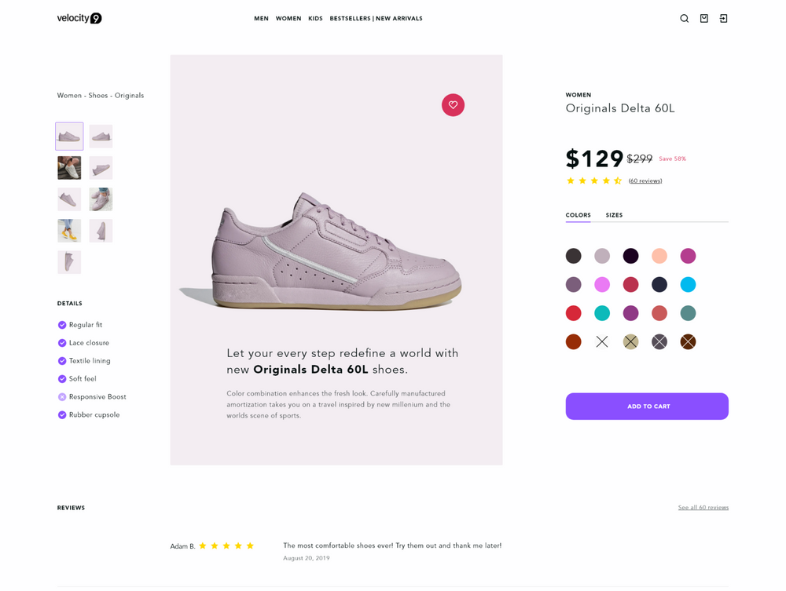Image resolution: width=786 pixels, height=591 pixels.
Task: Click the Women - Shoes - Originals breadcrumb
Action: pos(101,96)
